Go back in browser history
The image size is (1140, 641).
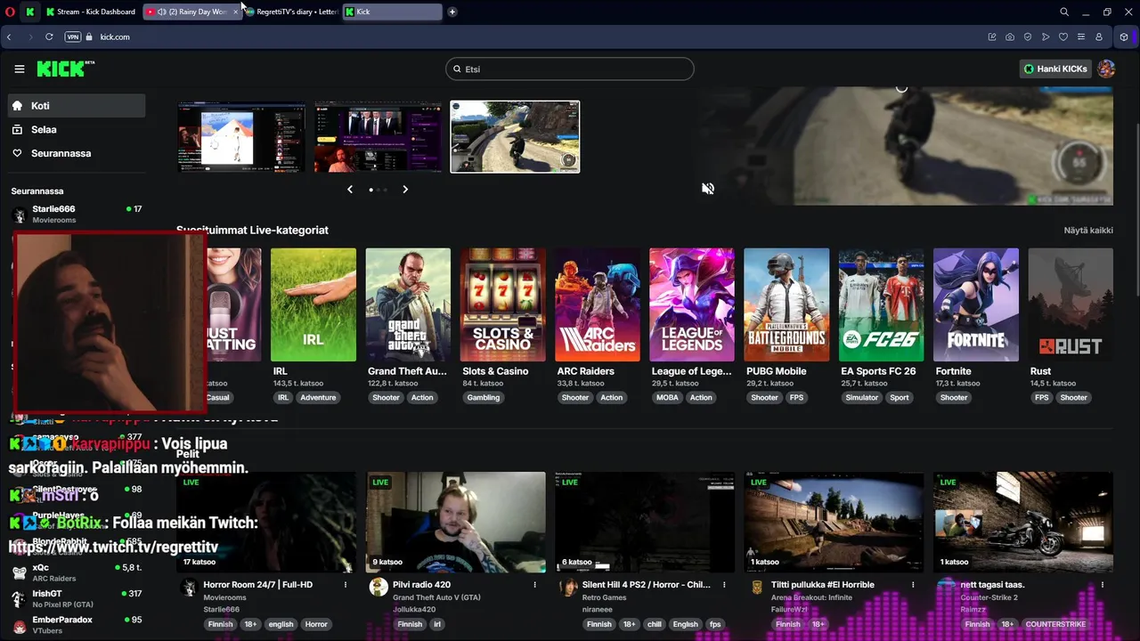[x=9, y=37]
